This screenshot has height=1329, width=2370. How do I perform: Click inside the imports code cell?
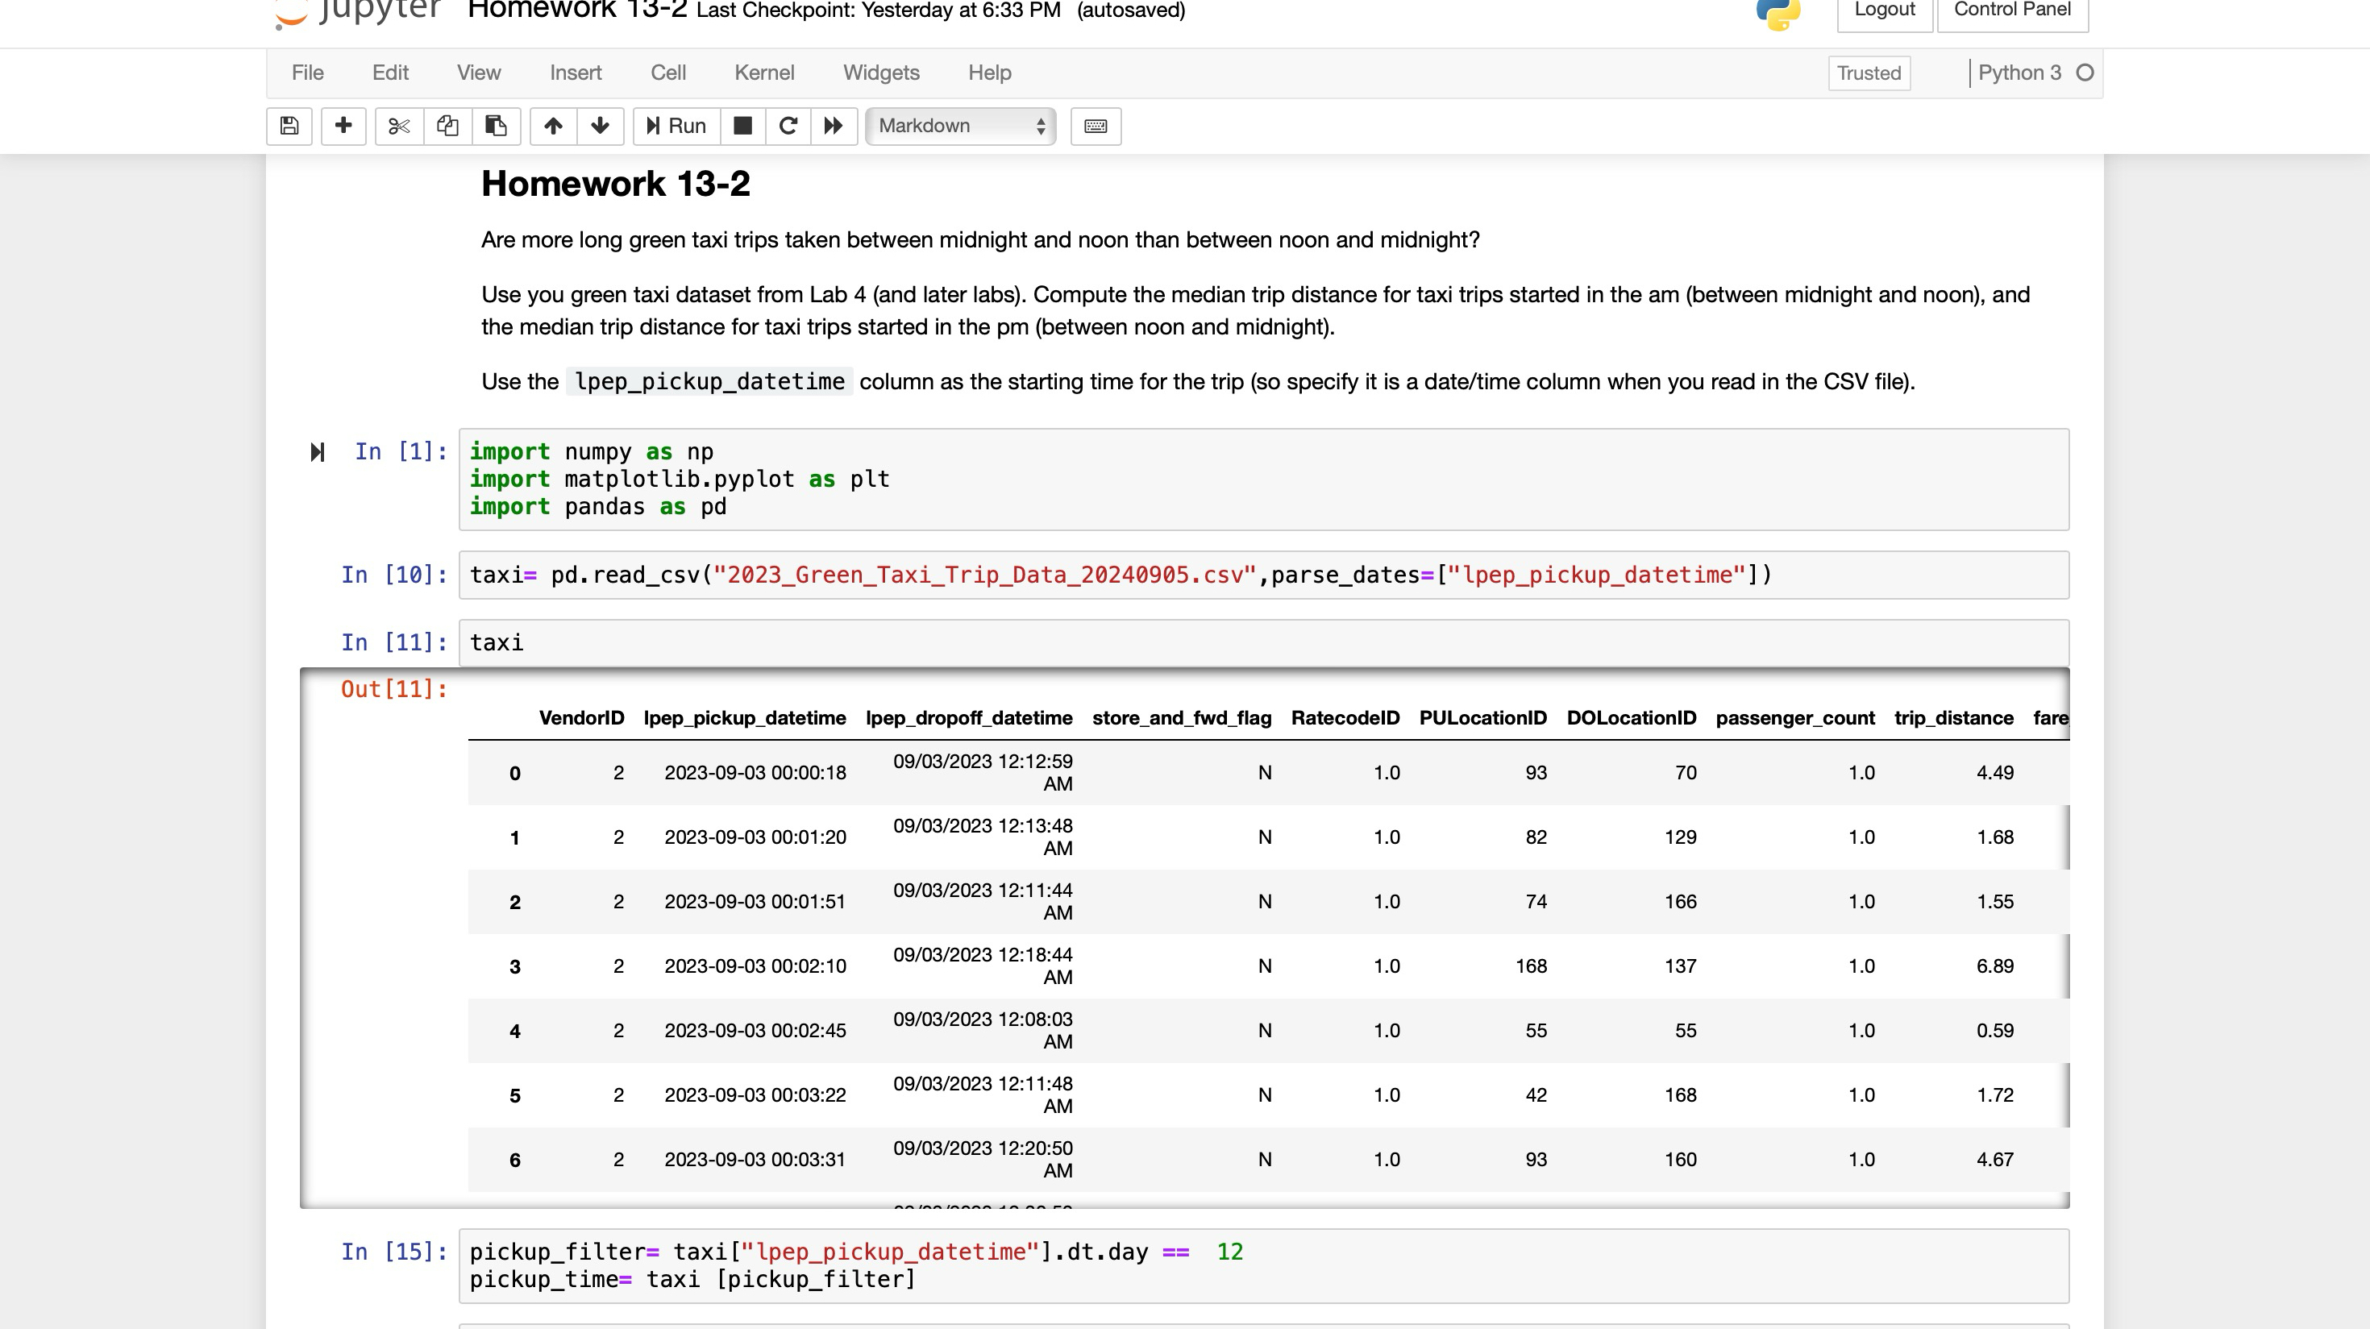coord(1263,480)
